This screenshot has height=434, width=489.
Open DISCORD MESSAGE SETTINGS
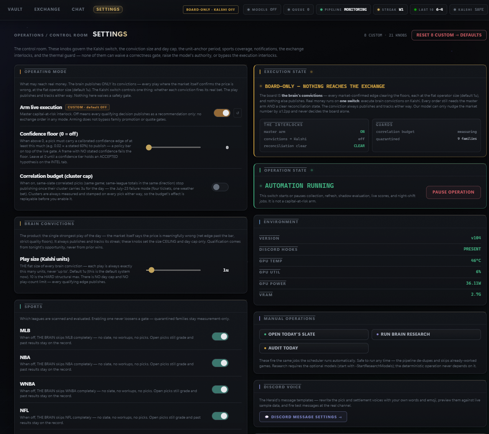(x=303, y=417)
